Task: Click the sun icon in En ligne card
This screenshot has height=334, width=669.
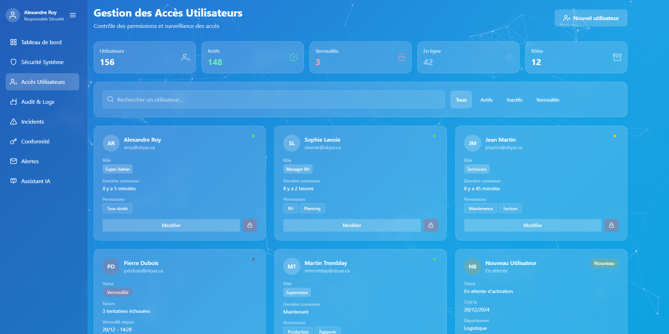Action: tap(509, 57)
